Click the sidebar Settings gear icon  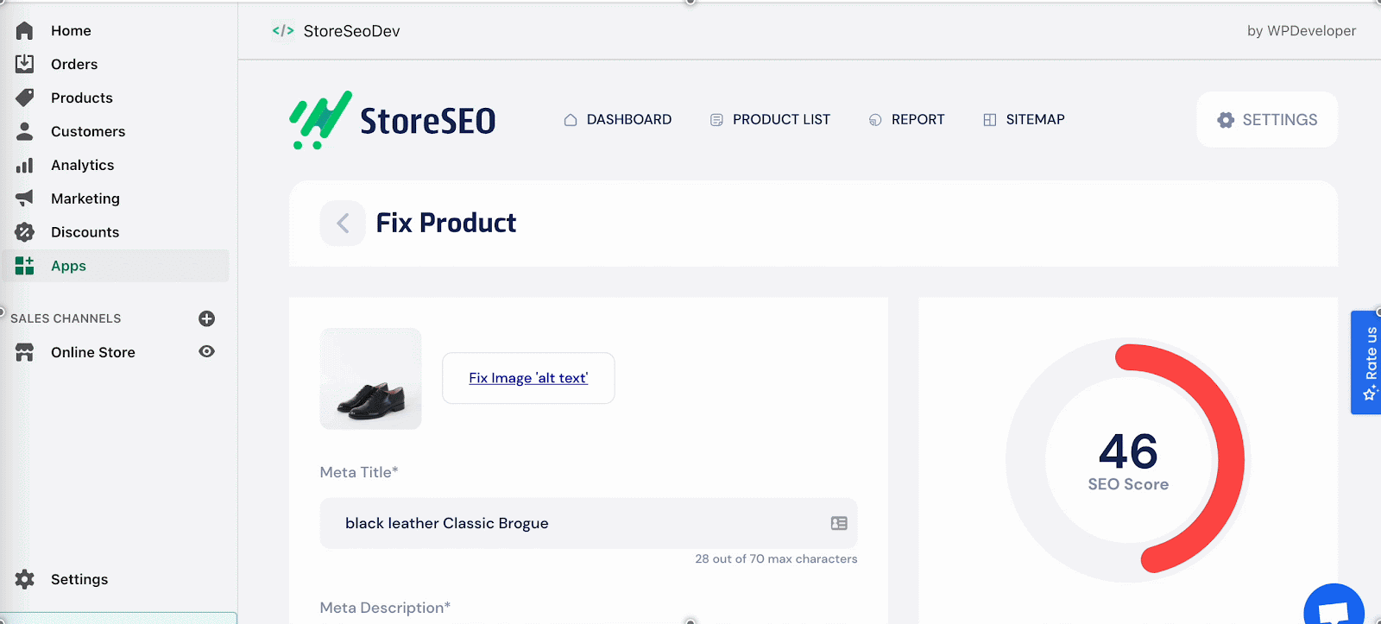click(x=24, y=579)
